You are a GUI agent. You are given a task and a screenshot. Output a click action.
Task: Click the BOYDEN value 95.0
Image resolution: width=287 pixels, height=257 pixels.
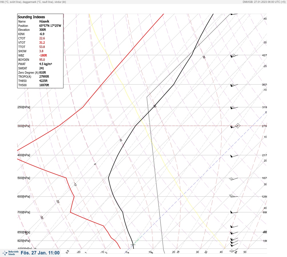click(x=42, y=60)
